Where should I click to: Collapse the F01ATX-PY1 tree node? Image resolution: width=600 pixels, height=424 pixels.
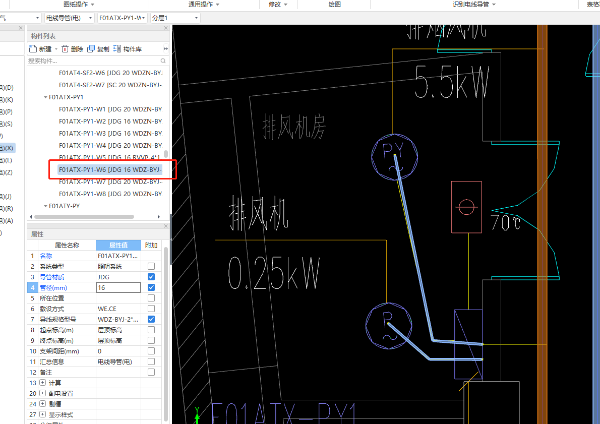click(x=45, y=97)
